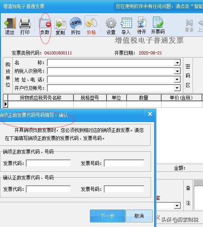Click the 下一步 button

[108, 216]
